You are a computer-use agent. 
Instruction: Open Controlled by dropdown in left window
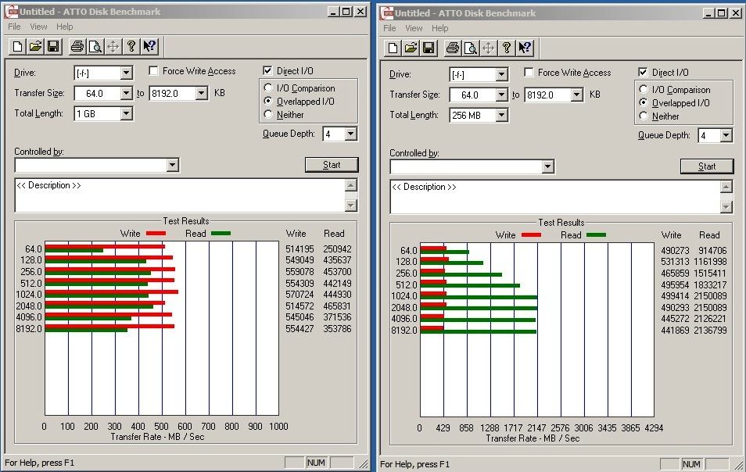pos(173,165)
